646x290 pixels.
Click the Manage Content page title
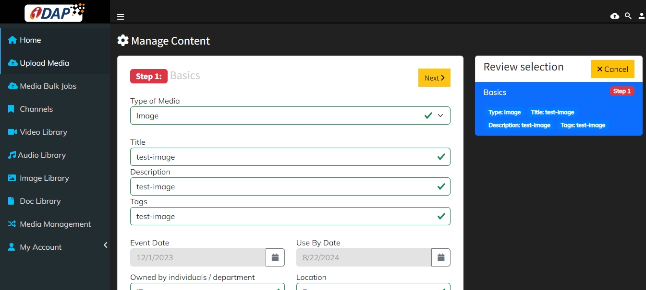click(171, 41)
